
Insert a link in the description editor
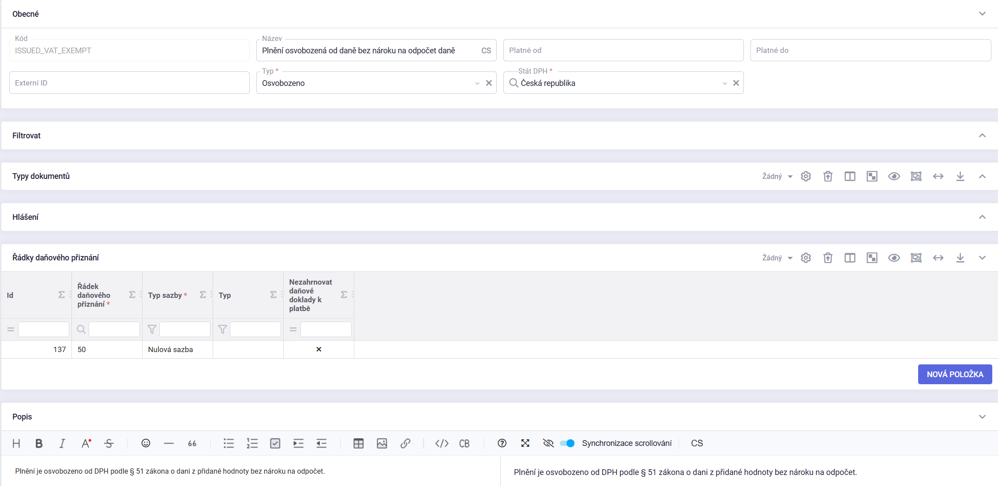405,443
